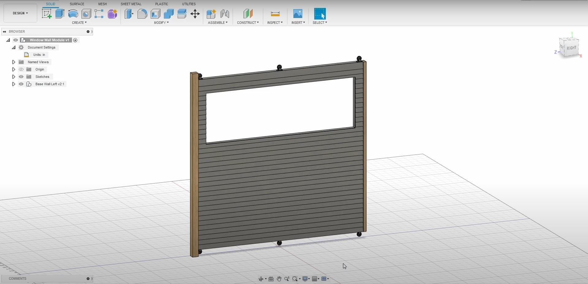The height and width of the screenshot is (284, 588).
Task: Click the RIGHT face of the ViewCube
Action: 571,48
